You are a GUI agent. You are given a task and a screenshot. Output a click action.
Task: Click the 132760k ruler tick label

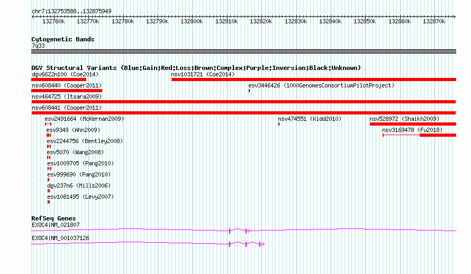tap(53, 21)
